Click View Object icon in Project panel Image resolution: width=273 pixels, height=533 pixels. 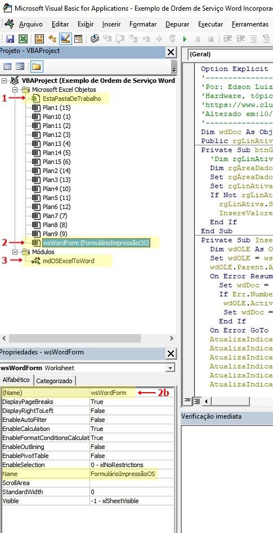point(20,66)
